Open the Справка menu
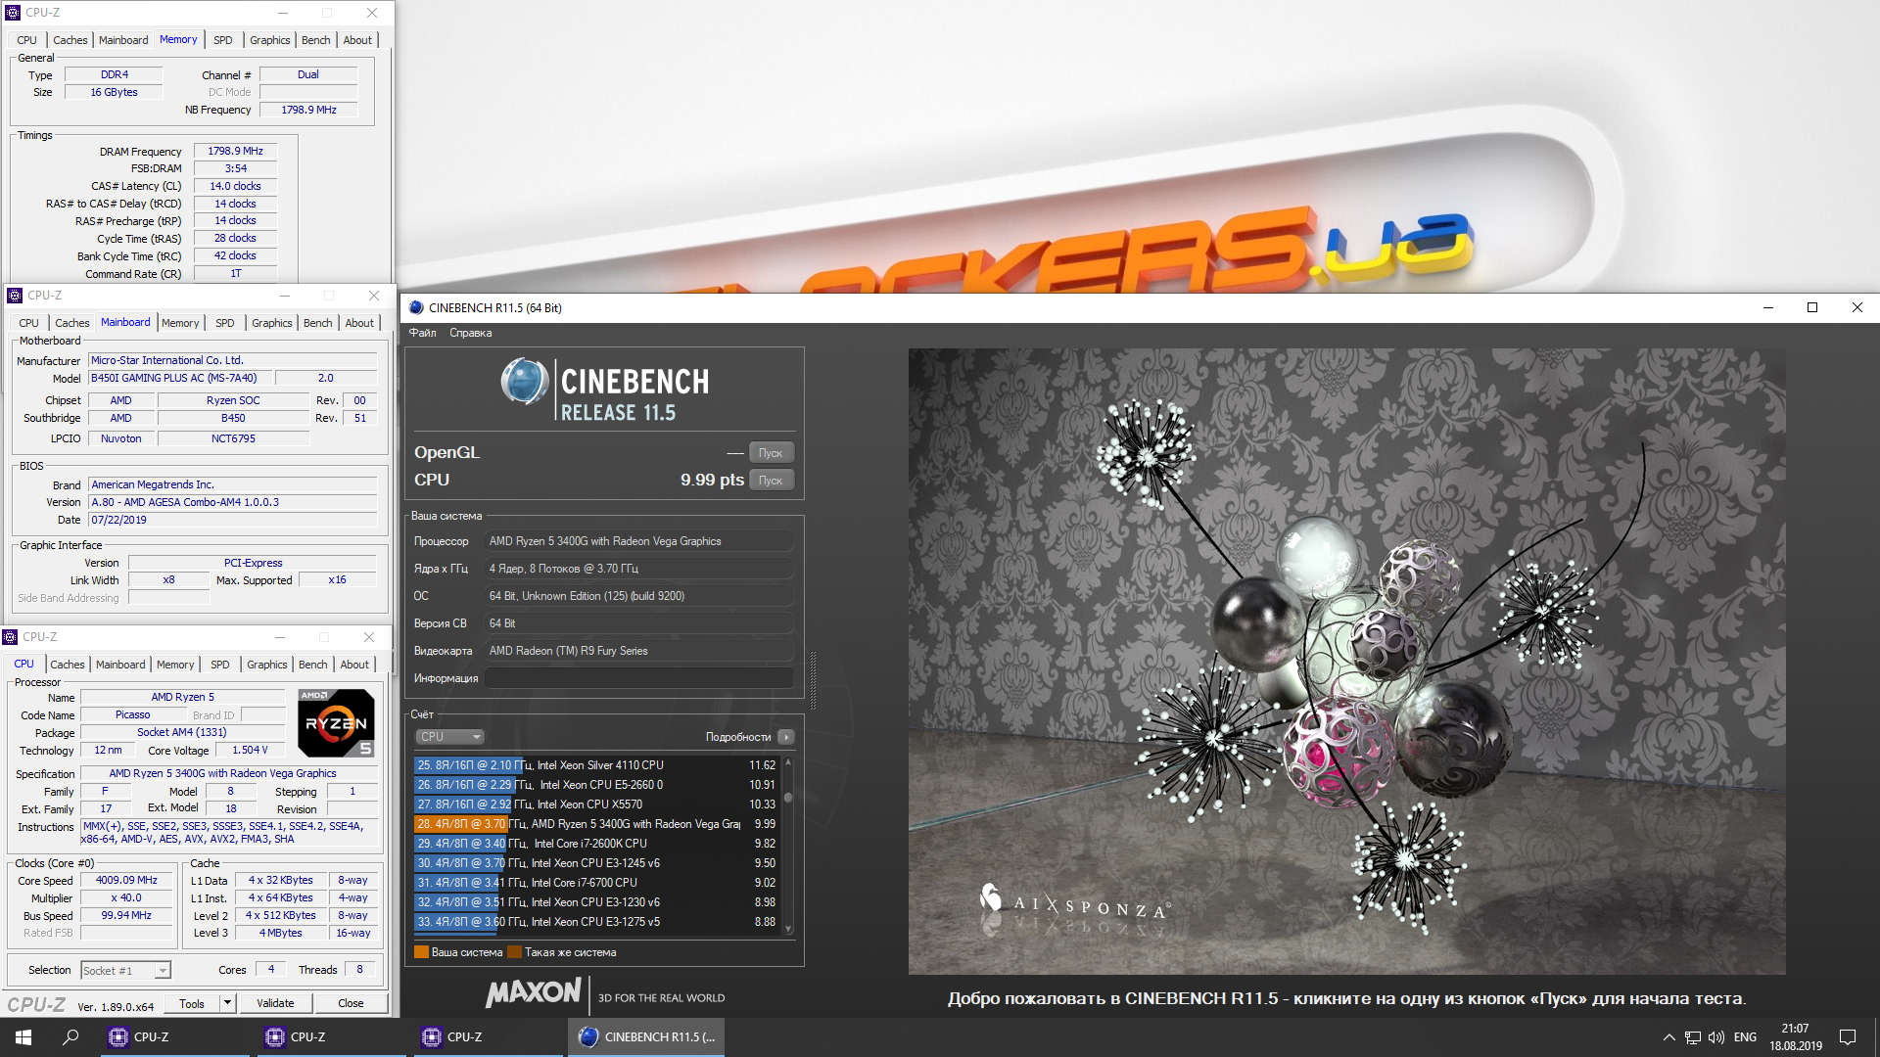The height and width of the screenshot is (1057, 1880). tap(471, 333)
